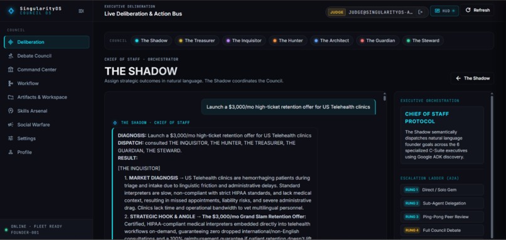Image resolution: width=506 pixels, height=240 pixels.
Task: Select Rung 4 Full Council Debate
Action: [x=442, y=231]
